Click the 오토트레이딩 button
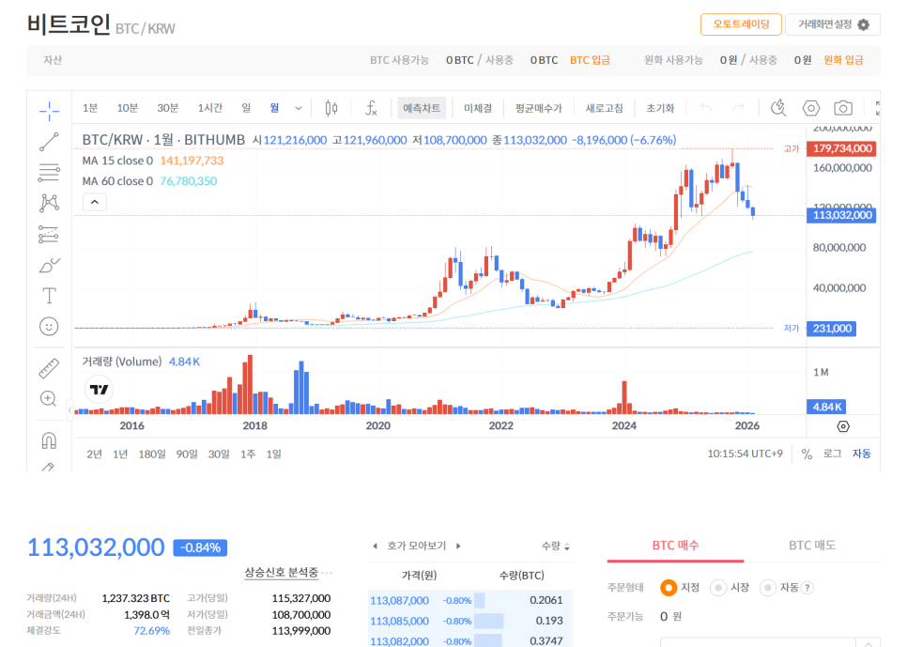 click(x=741, y=24)
